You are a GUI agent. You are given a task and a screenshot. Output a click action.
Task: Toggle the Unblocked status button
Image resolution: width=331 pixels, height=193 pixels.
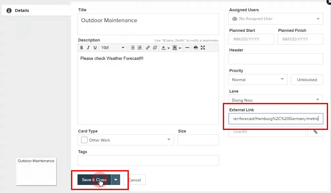click(x=307, y=80)
